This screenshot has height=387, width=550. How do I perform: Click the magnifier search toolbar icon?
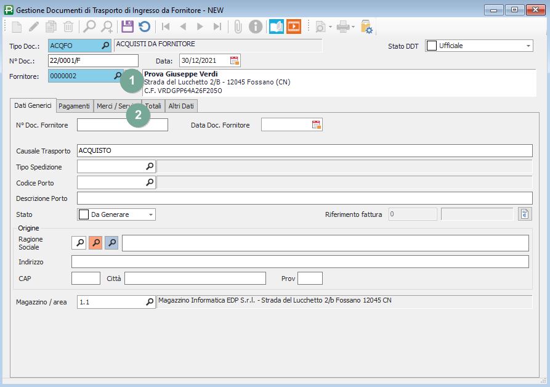tap(90, 26)
